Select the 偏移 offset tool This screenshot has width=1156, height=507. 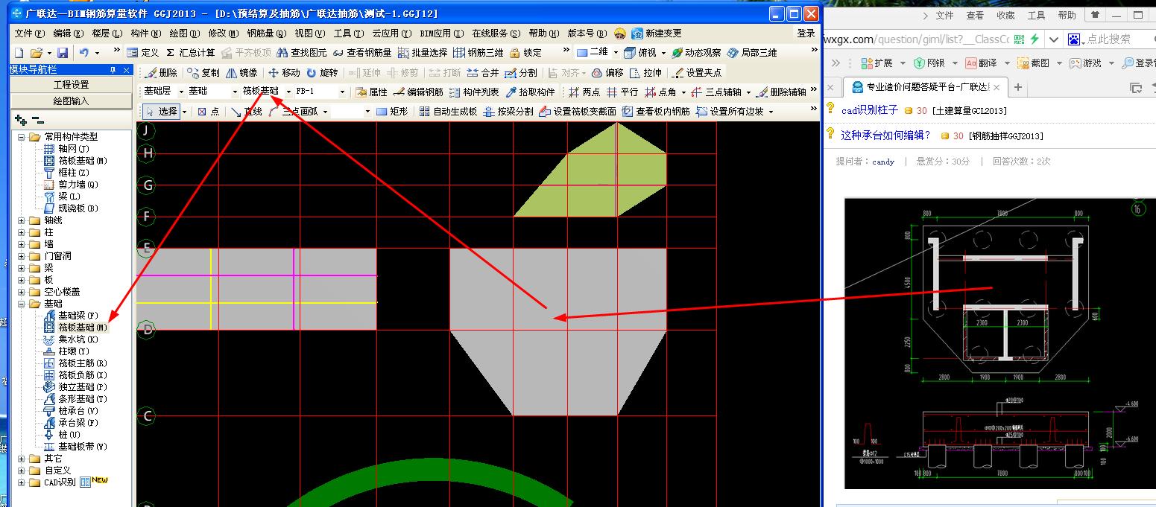[x=607, y=72]
